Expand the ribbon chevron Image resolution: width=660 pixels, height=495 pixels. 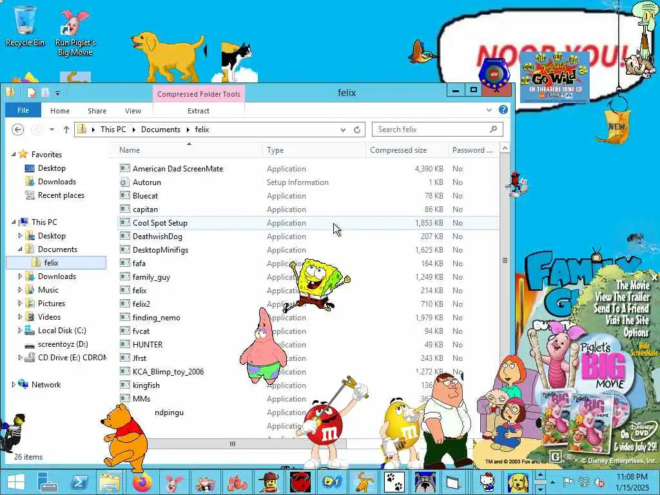coord(489,110)
